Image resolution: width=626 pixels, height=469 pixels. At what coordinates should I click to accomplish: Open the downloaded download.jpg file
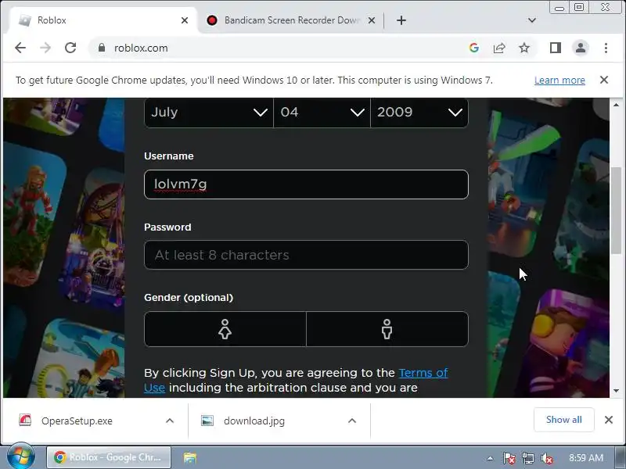[254, 421]
